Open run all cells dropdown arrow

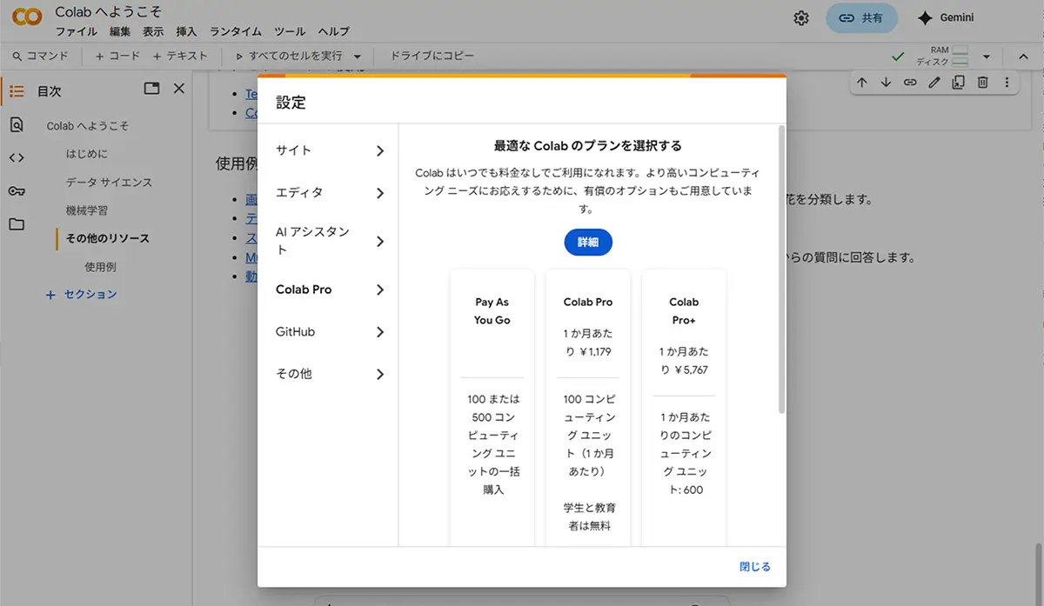pos(358,57)
